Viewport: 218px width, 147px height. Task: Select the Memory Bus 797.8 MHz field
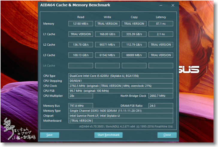[81, 106]
